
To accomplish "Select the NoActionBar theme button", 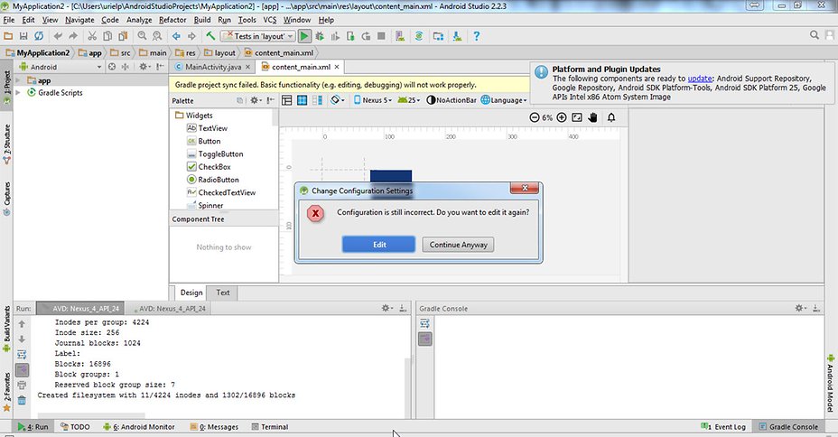I will tap(452, 100).
